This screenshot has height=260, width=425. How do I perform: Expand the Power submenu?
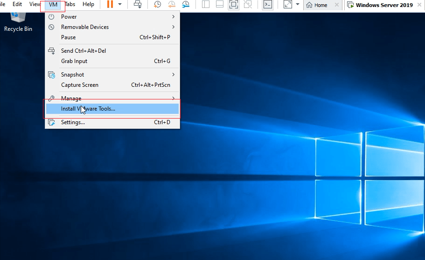[112, 17]
